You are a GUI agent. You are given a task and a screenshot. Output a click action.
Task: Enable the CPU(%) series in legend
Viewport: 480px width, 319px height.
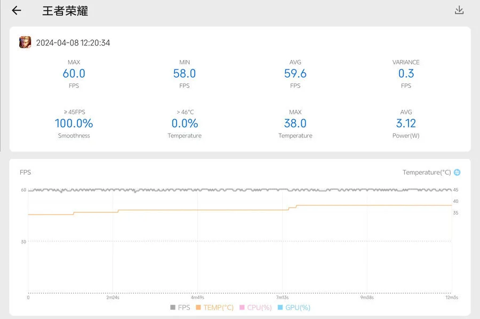pyautogui.click(x=256, y=307)
